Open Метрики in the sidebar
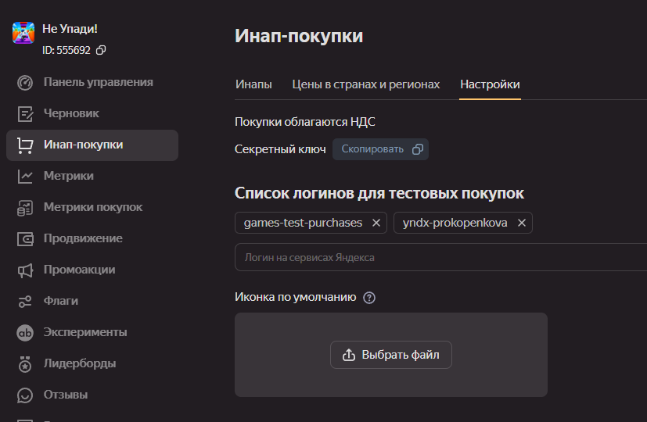 tap(92, 176)
